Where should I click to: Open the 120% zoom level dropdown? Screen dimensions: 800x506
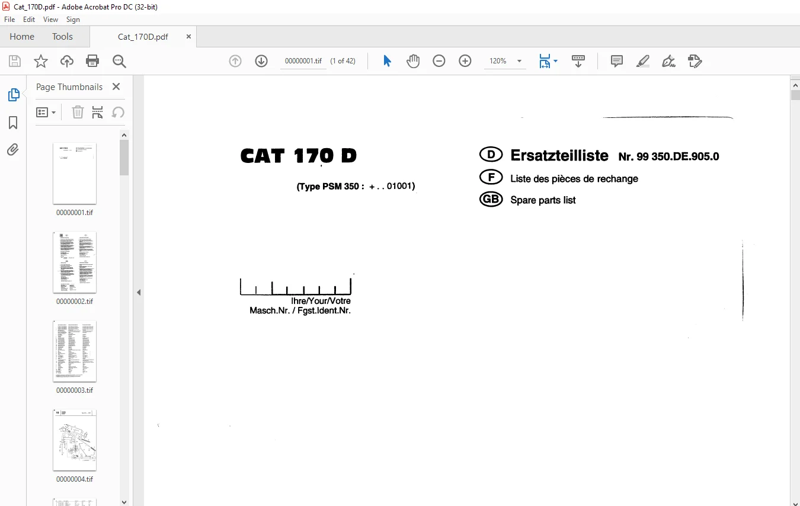click(505, 61)
